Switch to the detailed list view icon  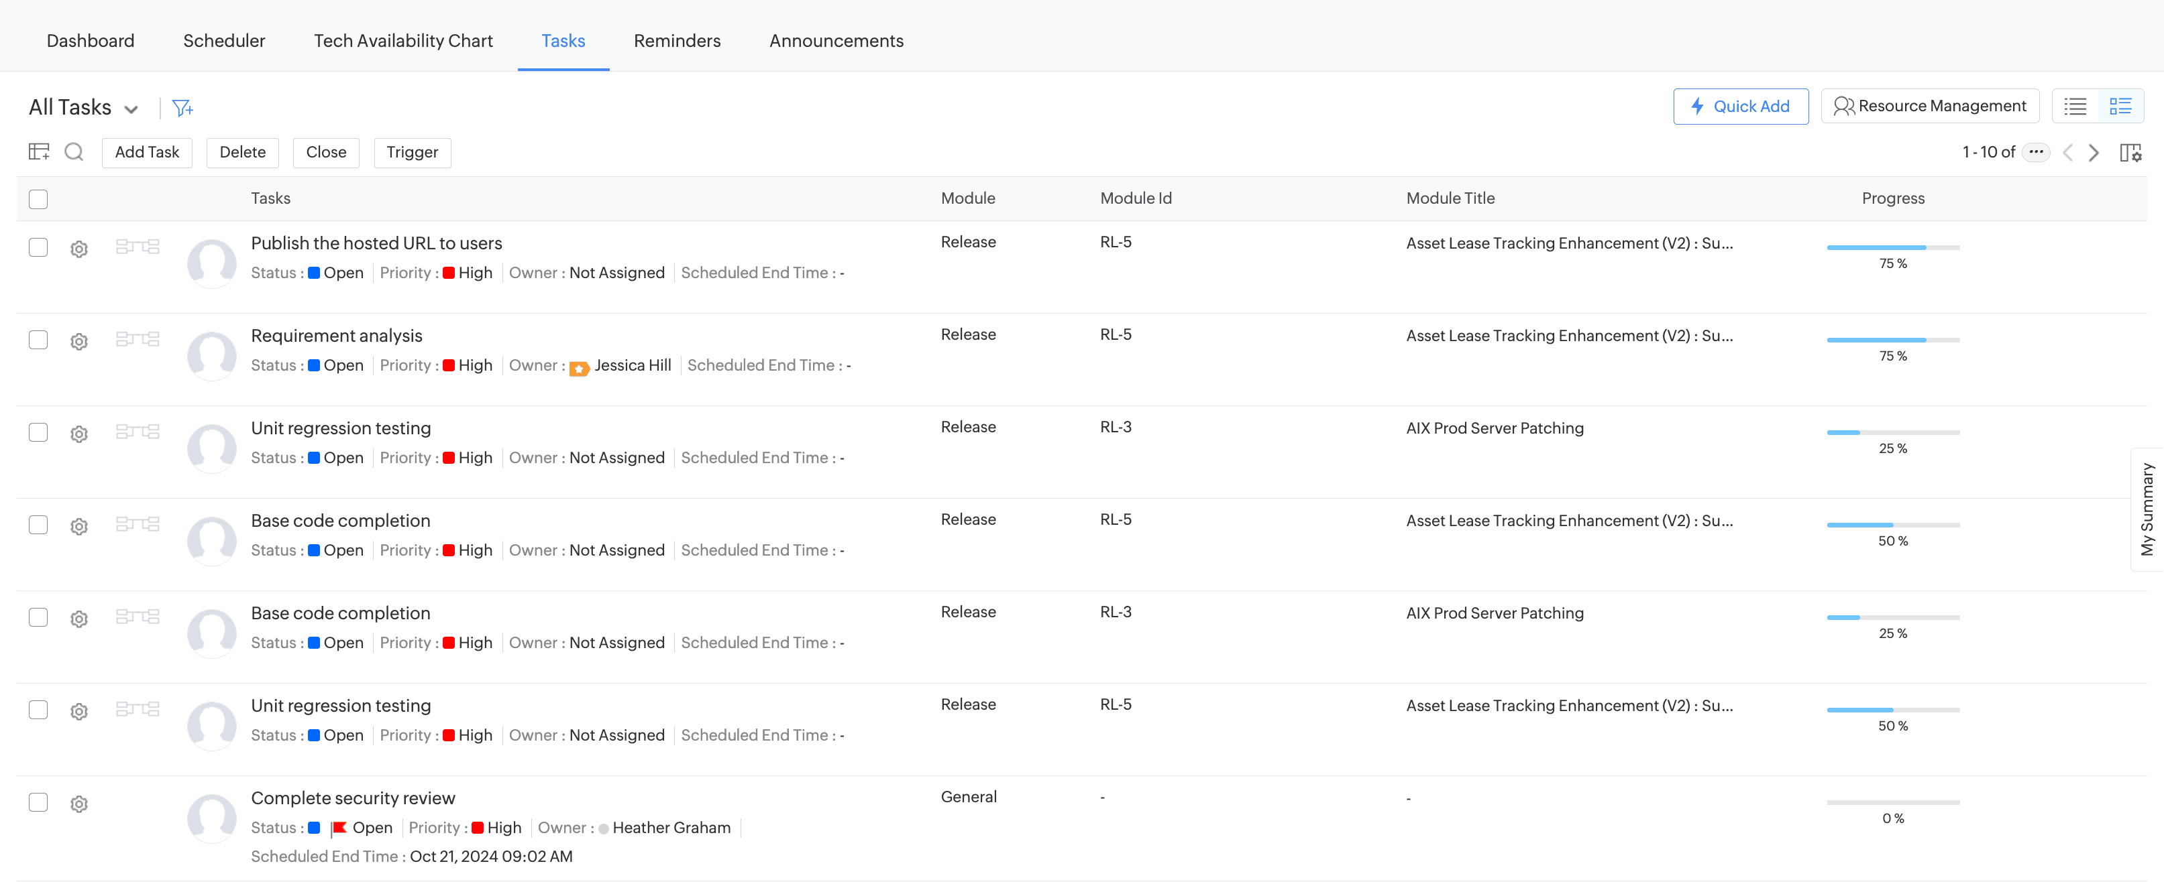(2120, 107)
